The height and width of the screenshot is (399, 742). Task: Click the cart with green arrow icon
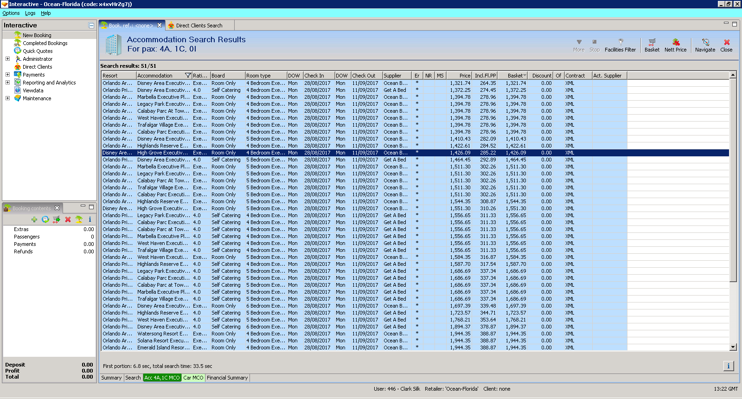point(57,219)
